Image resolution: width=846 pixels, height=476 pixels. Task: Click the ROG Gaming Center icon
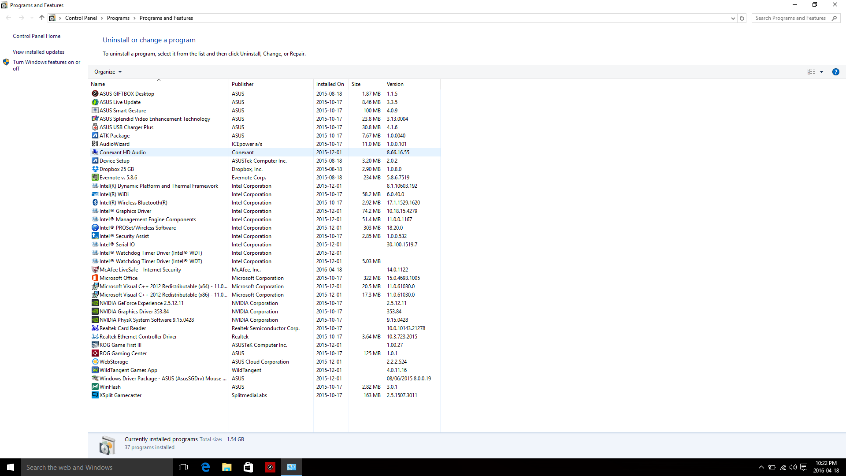coord(95,353)
